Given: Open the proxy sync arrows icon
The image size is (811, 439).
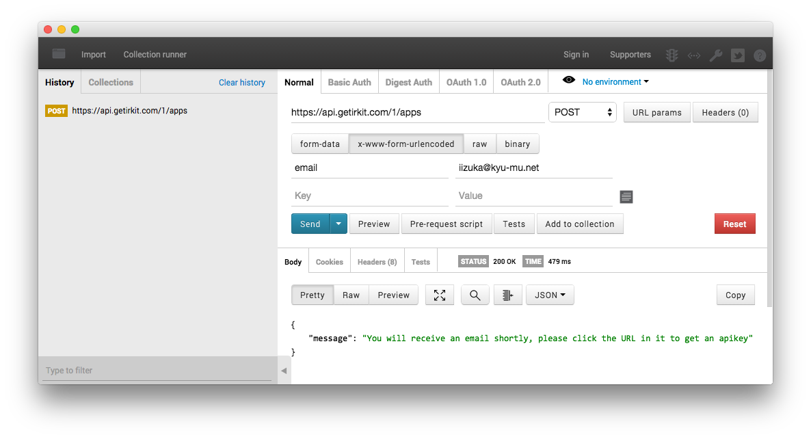Looking at the screenshot, I should tap(693, 55).
